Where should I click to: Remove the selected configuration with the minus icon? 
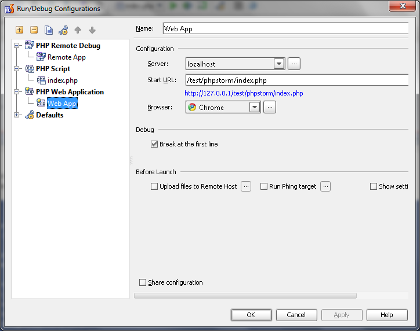point(34,30)
